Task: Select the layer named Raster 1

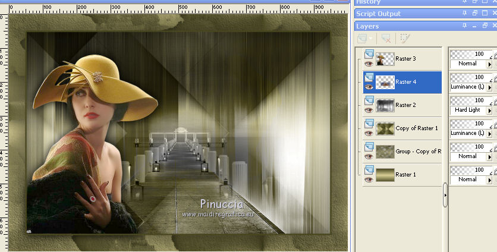Action: 405,174
